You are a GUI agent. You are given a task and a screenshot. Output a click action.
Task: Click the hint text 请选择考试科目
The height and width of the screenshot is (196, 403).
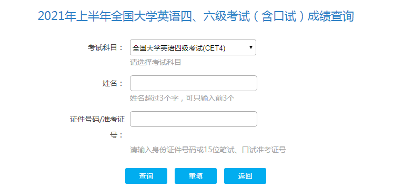[x=156, y=62]
